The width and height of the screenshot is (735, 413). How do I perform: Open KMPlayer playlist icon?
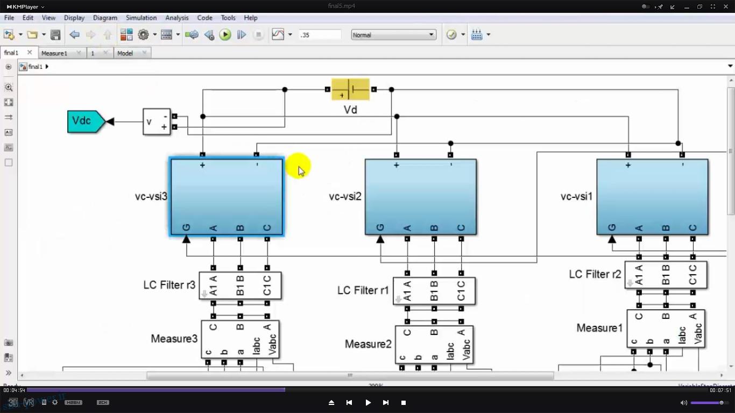click(44, 402)
